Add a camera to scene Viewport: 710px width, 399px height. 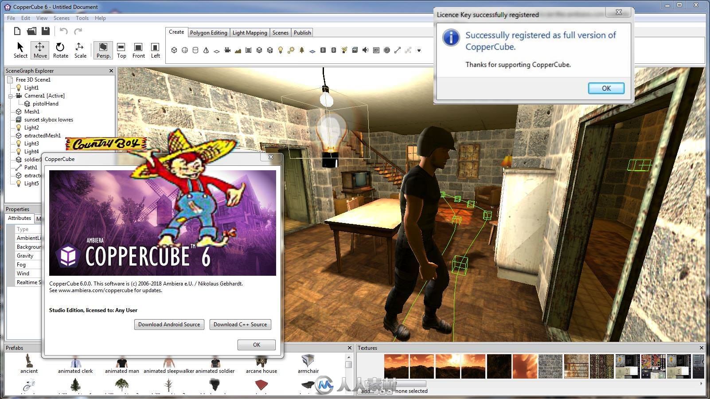[x=227, y=50]
